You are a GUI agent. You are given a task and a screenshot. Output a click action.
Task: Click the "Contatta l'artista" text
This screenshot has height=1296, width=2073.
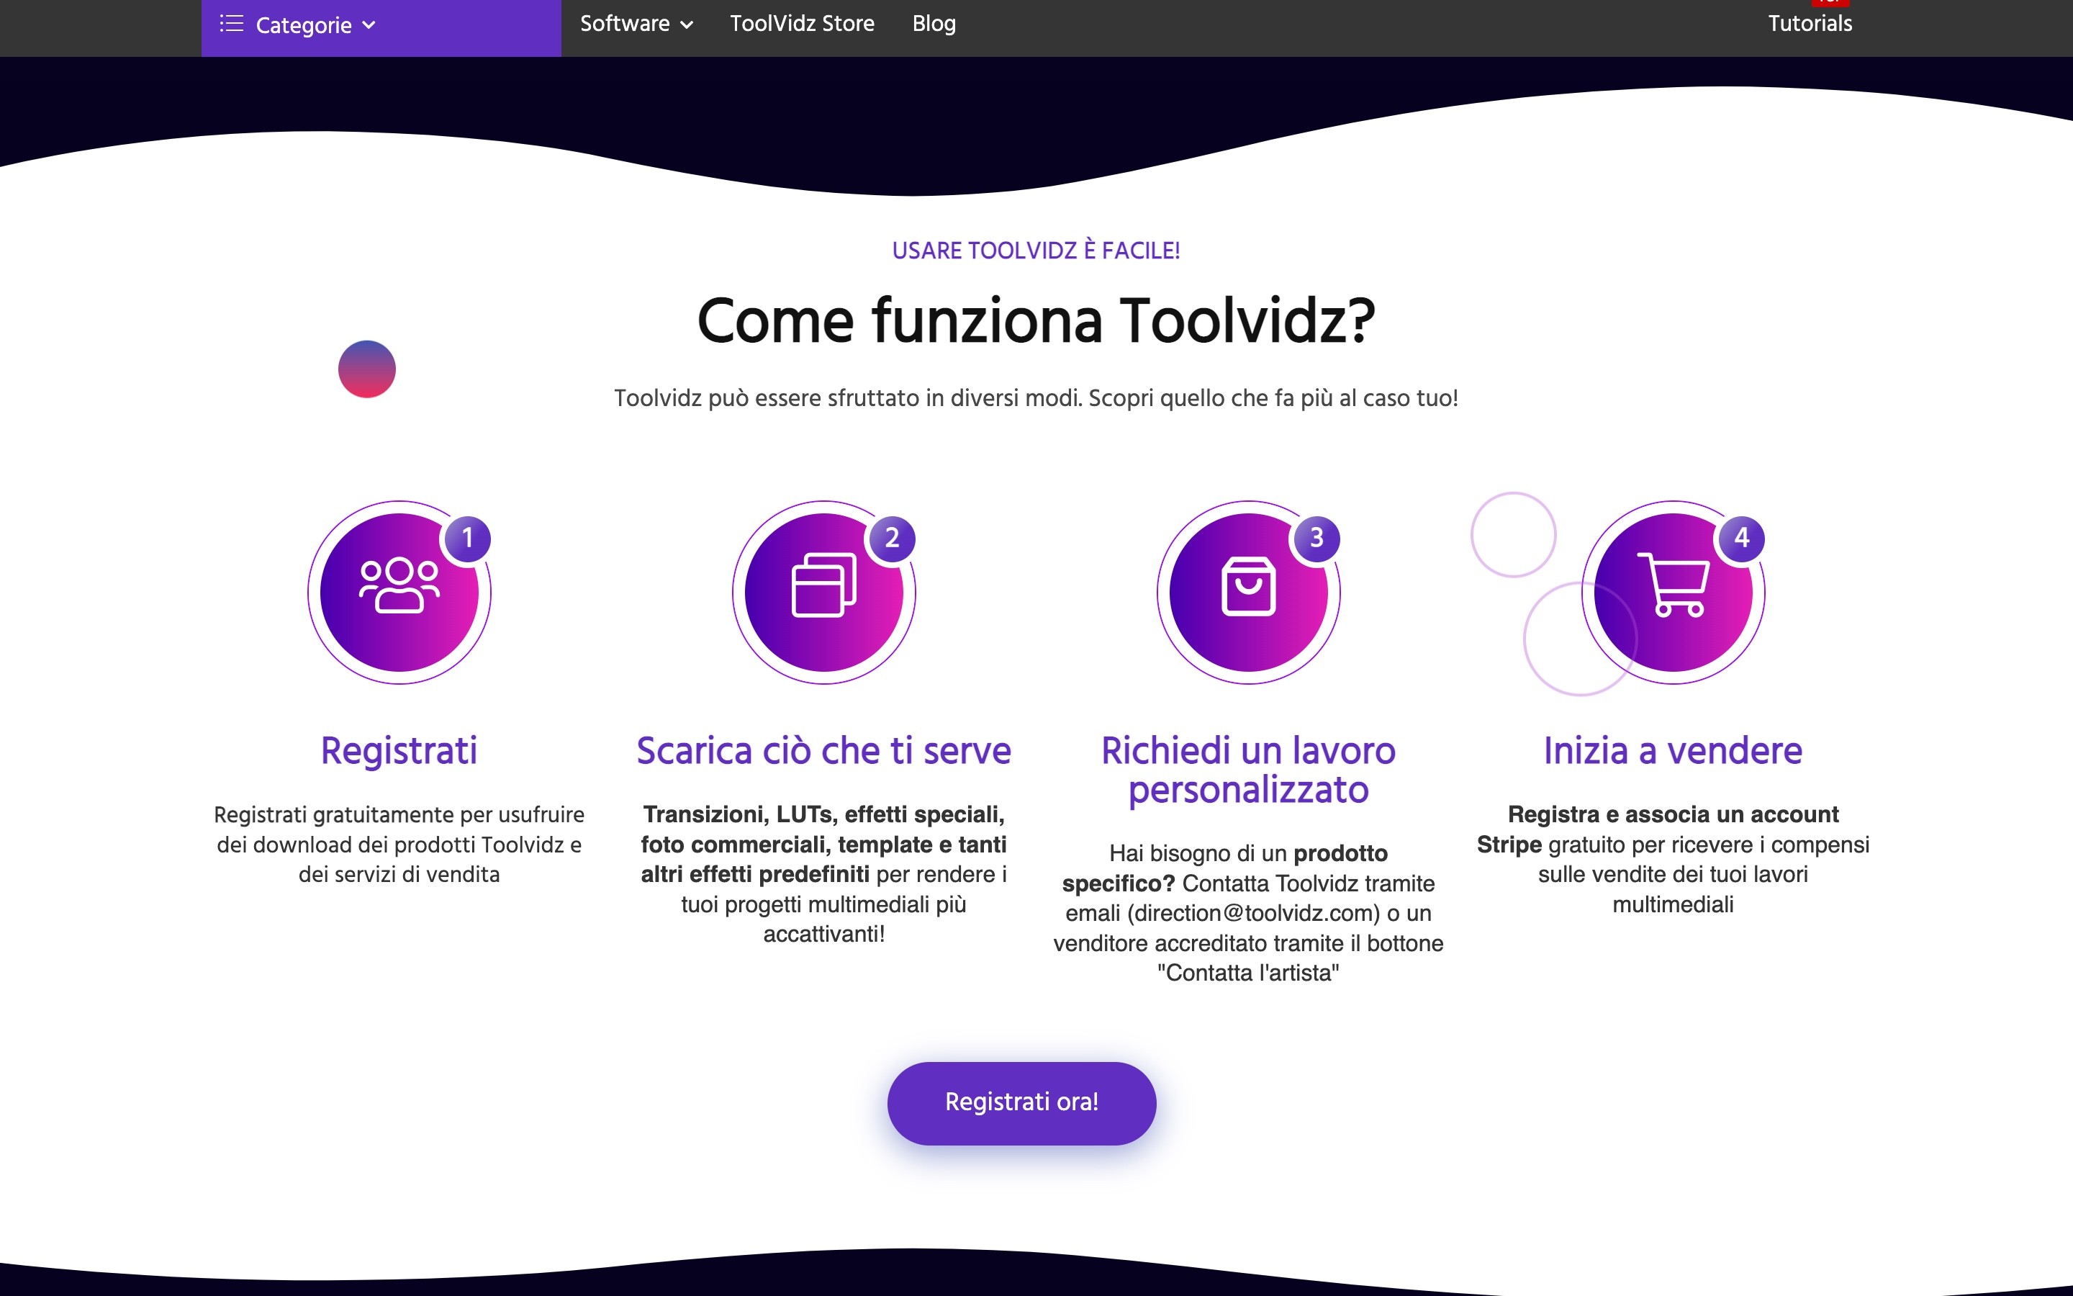click(x=1248, y=973)
